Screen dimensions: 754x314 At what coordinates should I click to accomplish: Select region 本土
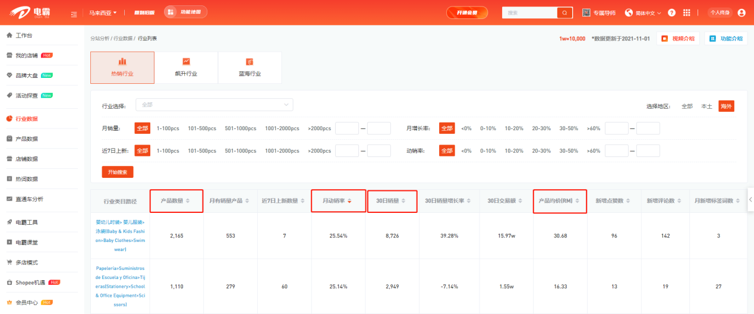(x=706, y=106)
